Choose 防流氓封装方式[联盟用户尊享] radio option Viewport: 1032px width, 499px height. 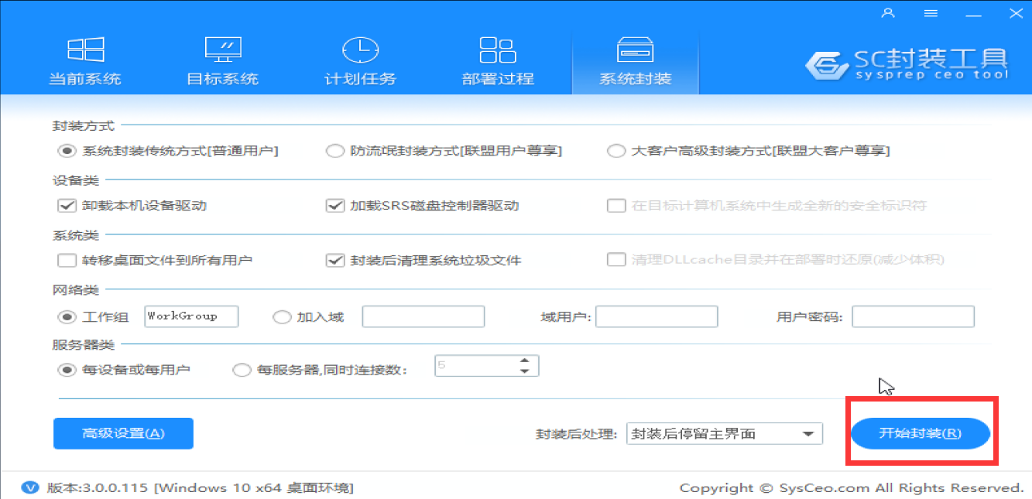(334, 151)
